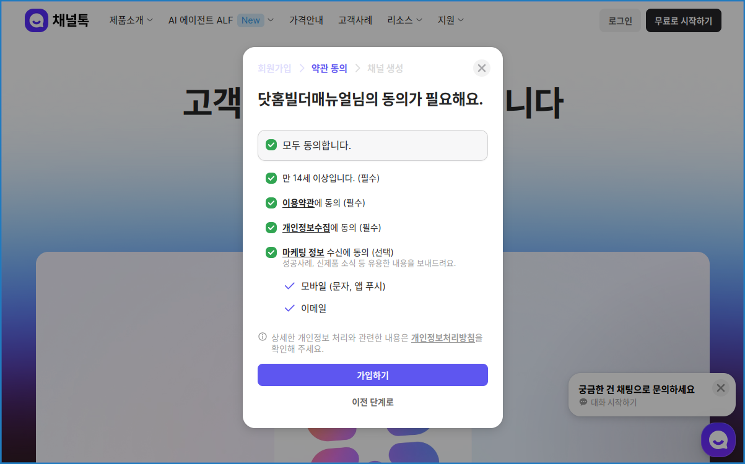Image resolution: width=745 pixels, height=464 pixels.
Task: Open the 가격안내 menu item
Action: click(306, 20)
